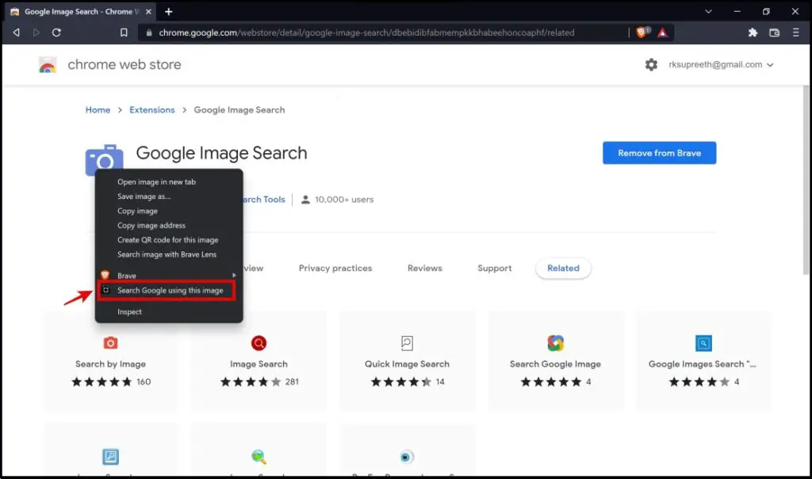Bookmark this page with the bookmark icon
This screenshot has width=812, height=479.
[124, 33]
